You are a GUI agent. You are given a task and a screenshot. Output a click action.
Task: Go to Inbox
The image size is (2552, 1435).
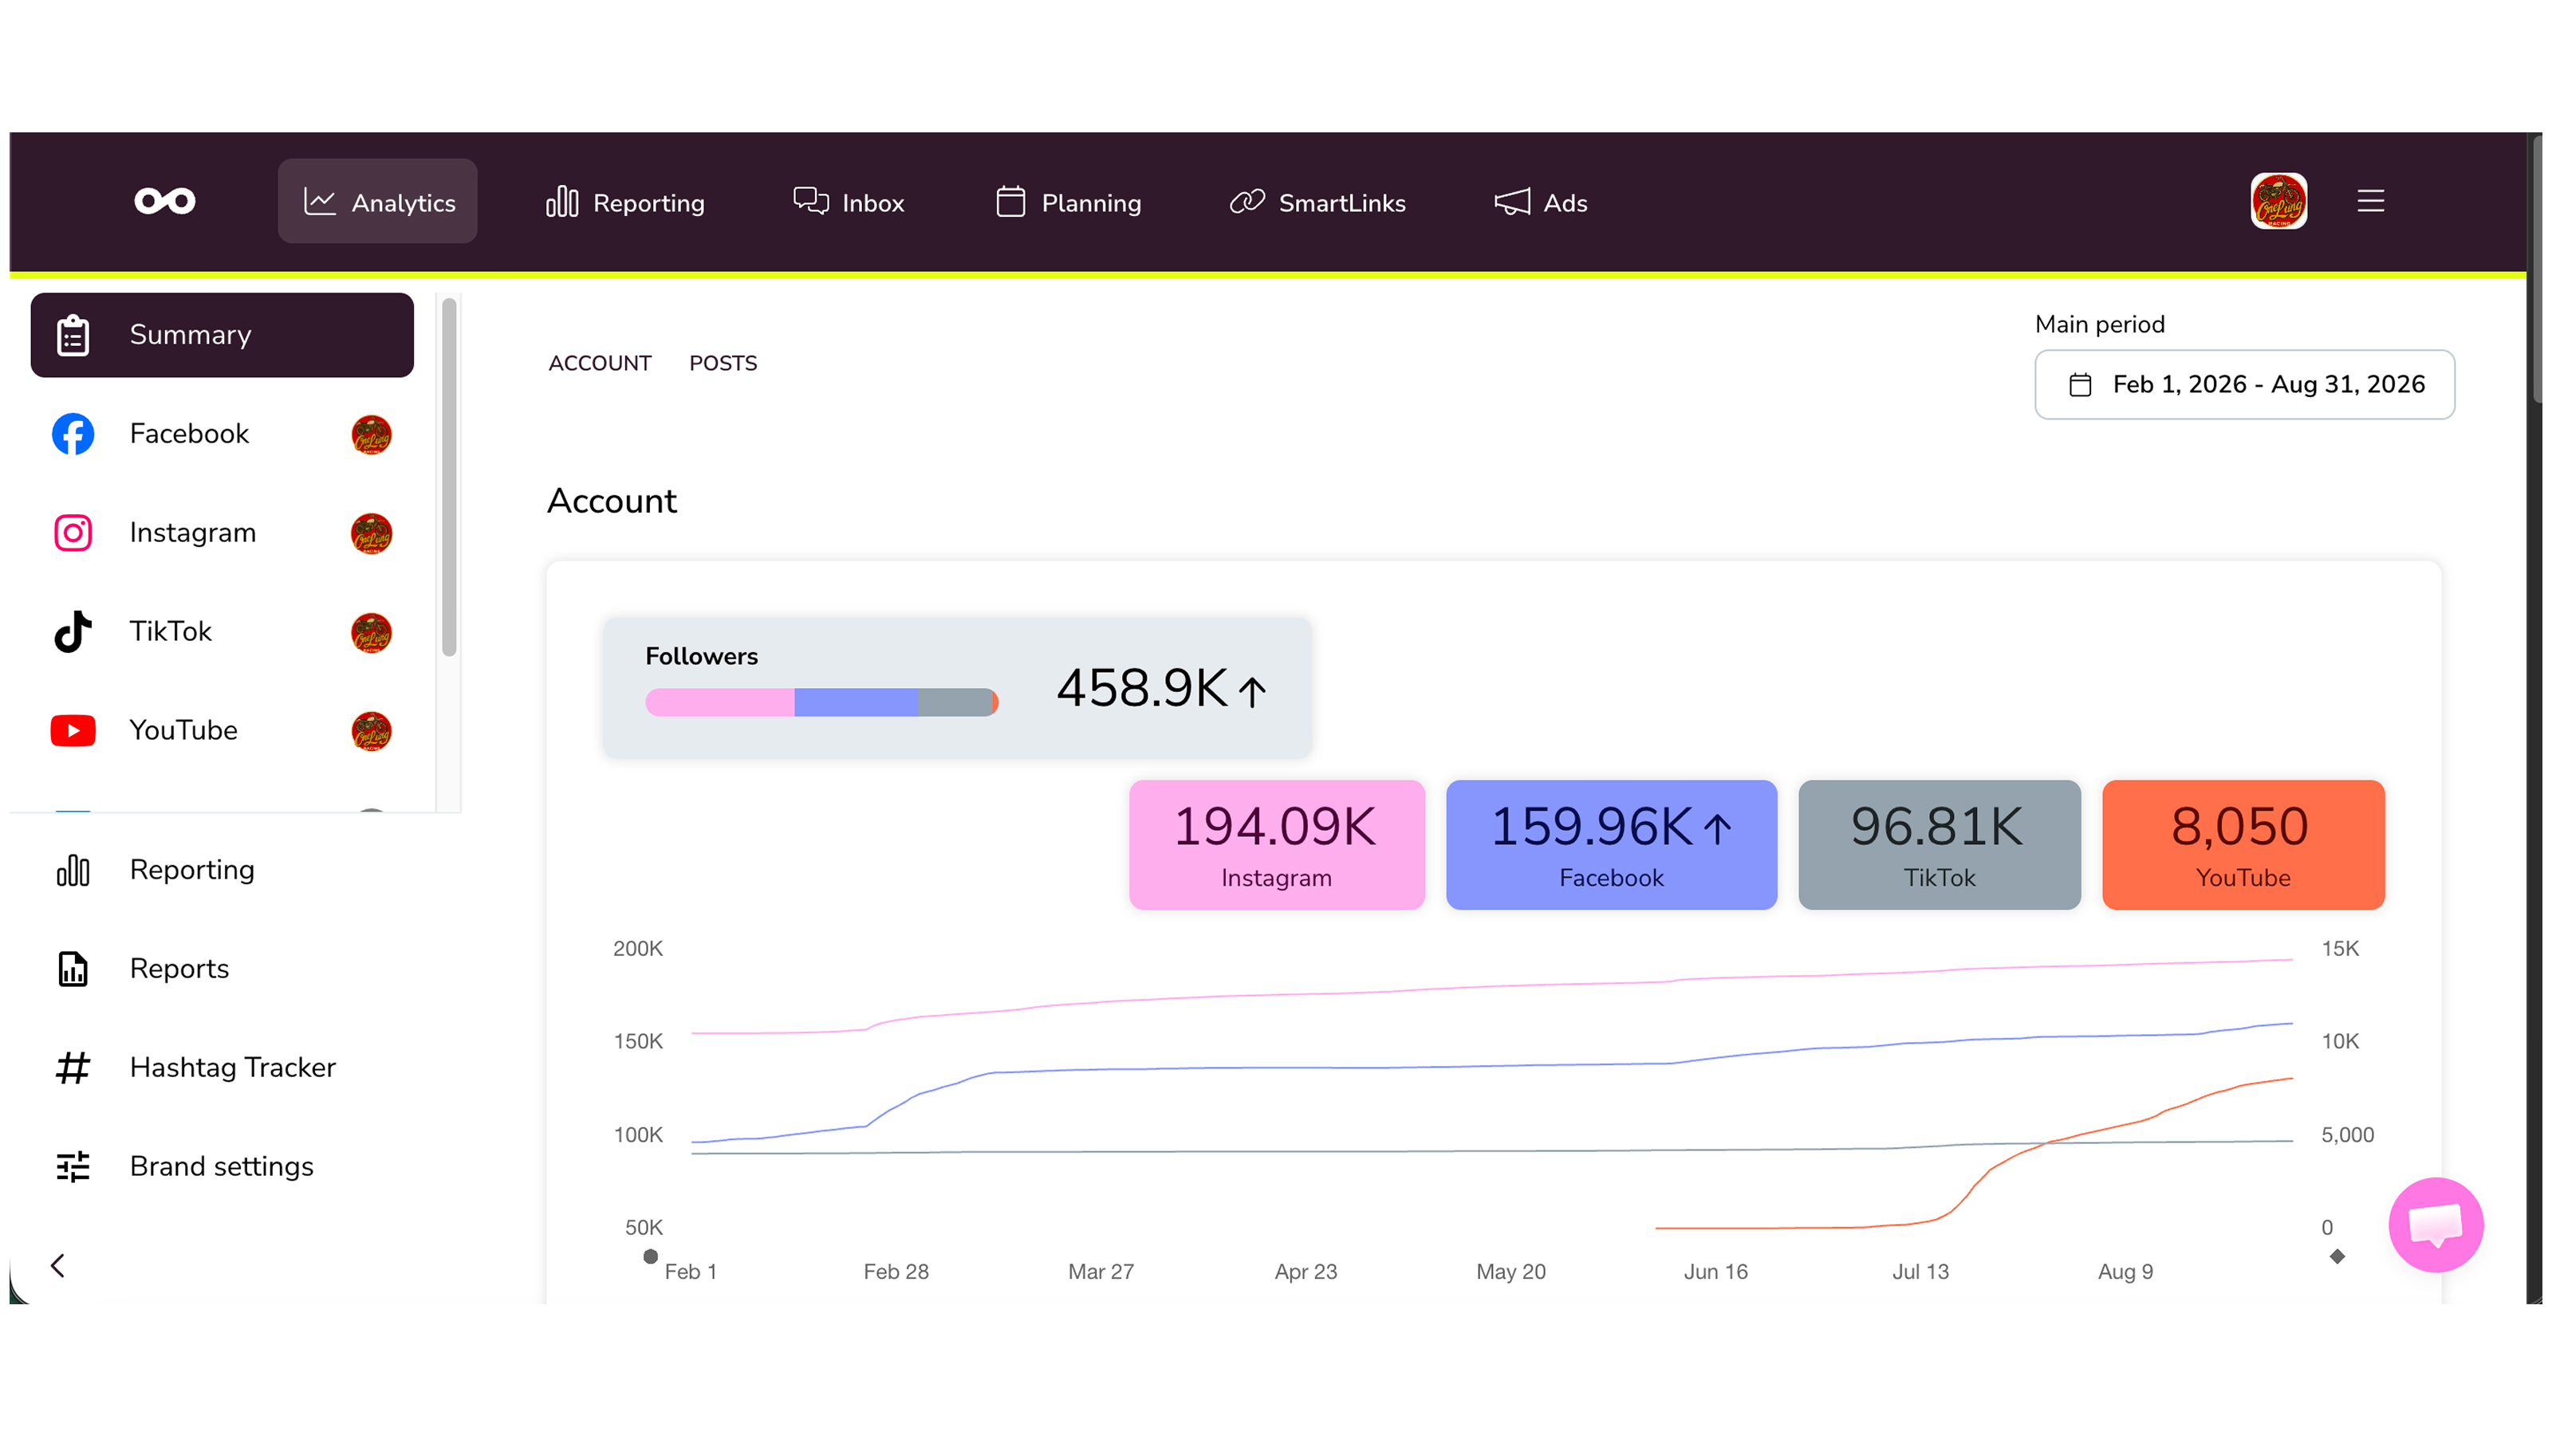[x=849, y=202]
